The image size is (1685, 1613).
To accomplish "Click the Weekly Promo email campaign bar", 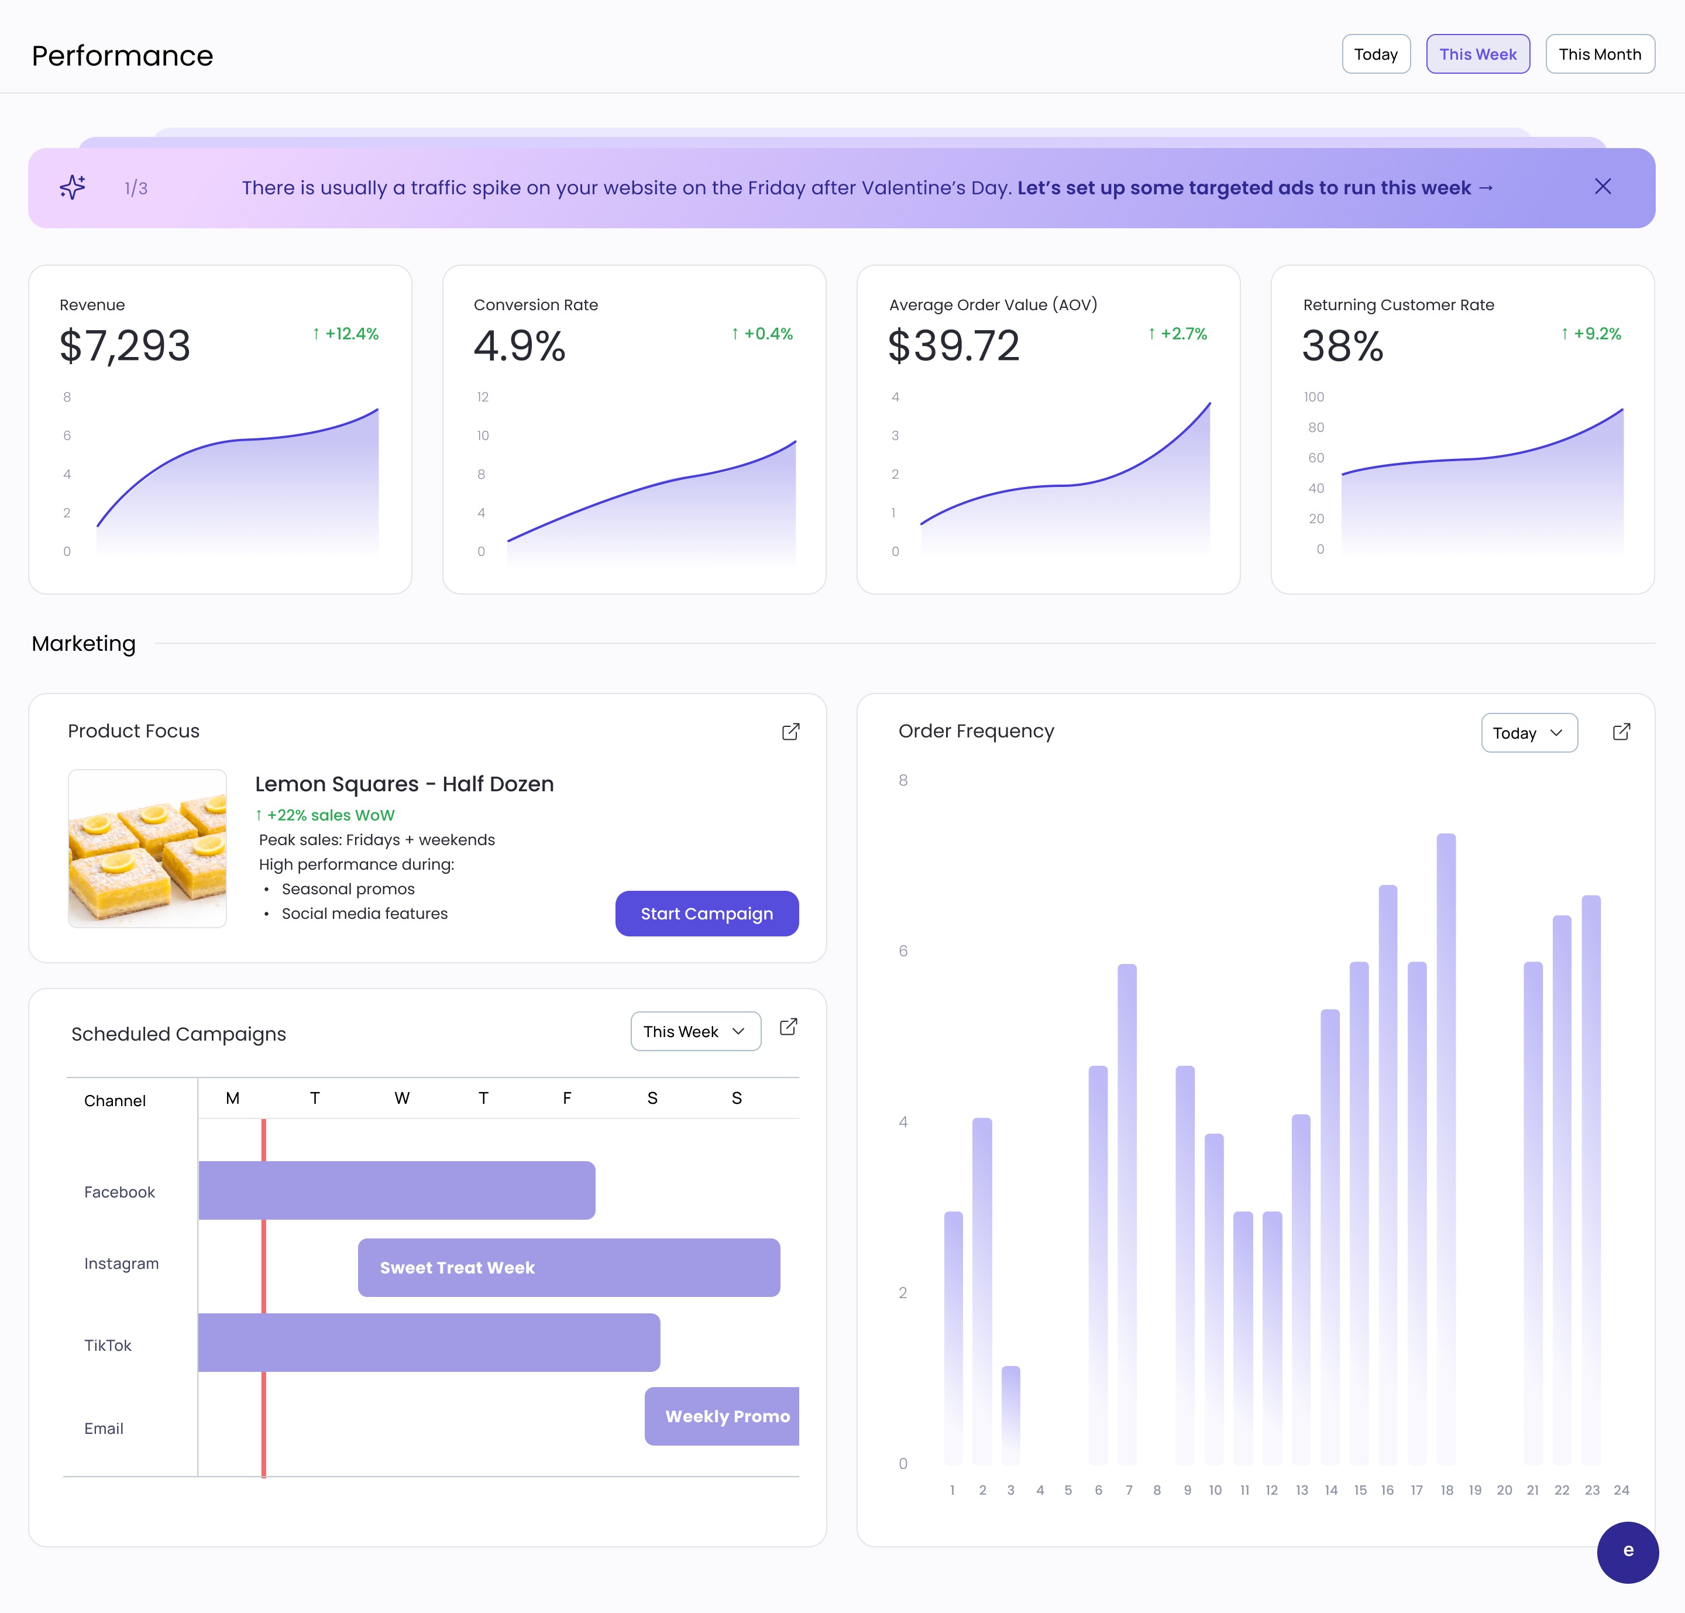I will click(x=722, y=1416).
